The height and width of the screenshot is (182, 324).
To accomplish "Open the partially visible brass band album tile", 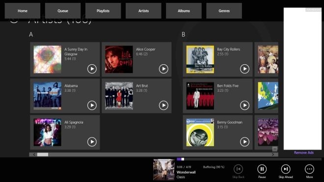I will point(267,59).
